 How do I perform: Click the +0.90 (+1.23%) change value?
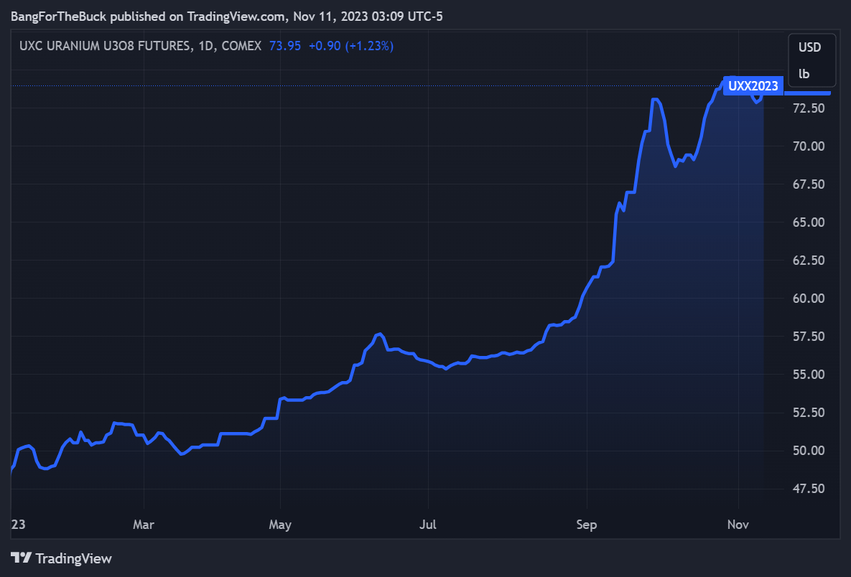350,46
